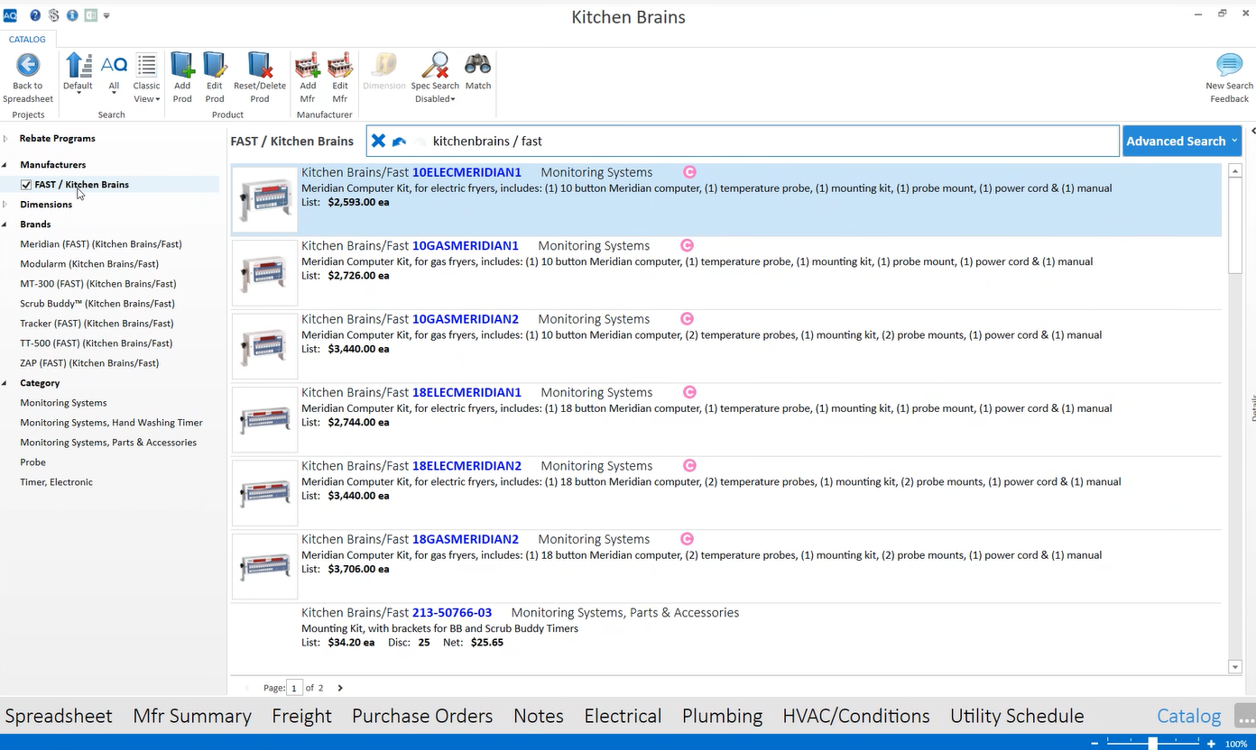Select the AQ All search icon
Viewport: 1256px width, 750px height.
coord(114,65)
